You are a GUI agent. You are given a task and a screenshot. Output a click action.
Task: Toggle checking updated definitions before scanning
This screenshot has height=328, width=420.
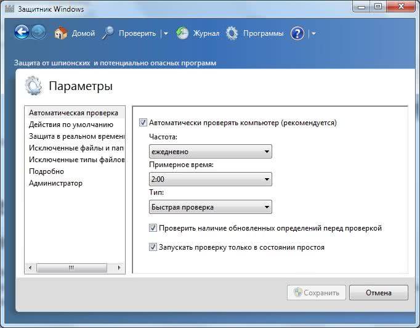tap(153, 228)
